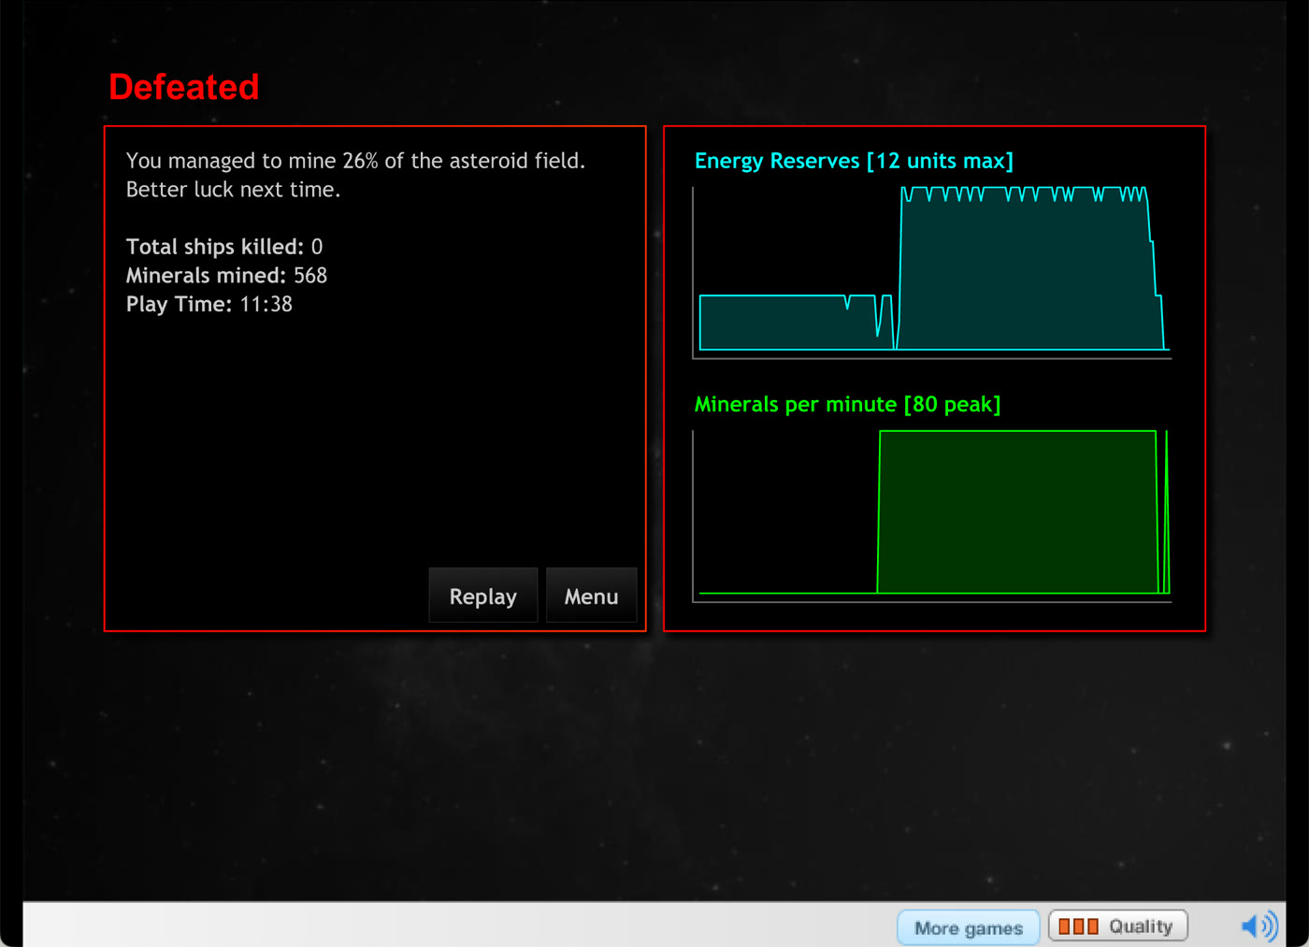Select the 'Minerals mined: 568' line
The width and height of the screenshot is (1309, 947).
[226, 276]
